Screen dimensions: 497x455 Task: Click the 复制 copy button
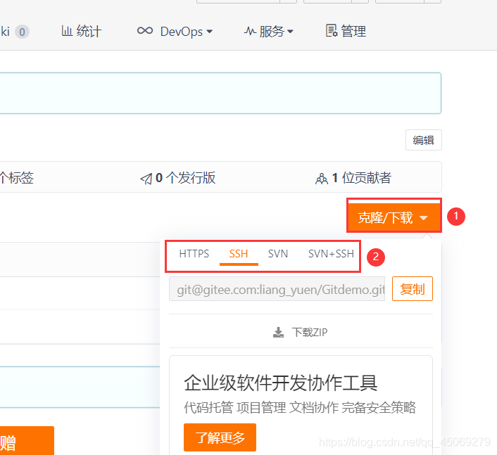coord(412,289)
